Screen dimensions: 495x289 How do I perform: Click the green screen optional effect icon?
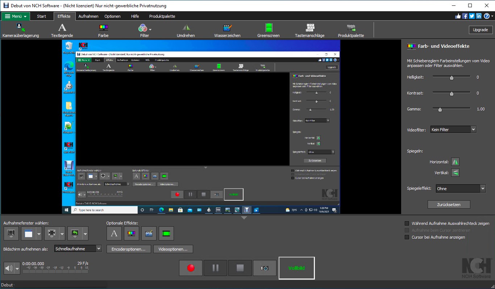166,234
